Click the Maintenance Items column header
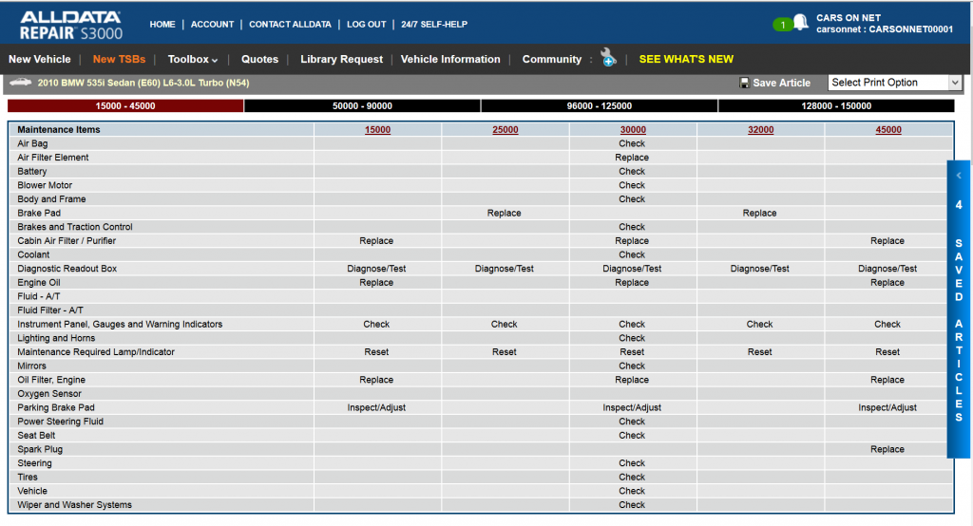The height and width of the screenshot is (526, 973). 58,130
